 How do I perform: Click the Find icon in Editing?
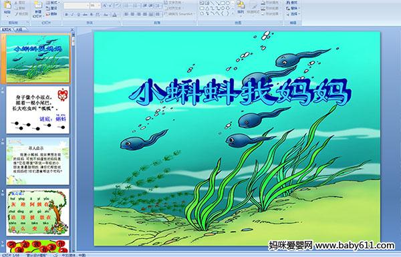(292, 3)
